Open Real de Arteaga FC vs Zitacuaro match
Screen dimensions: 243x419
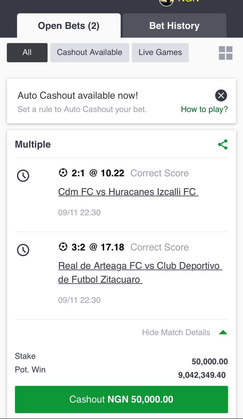pyautogui.click(x=140, y=273)
